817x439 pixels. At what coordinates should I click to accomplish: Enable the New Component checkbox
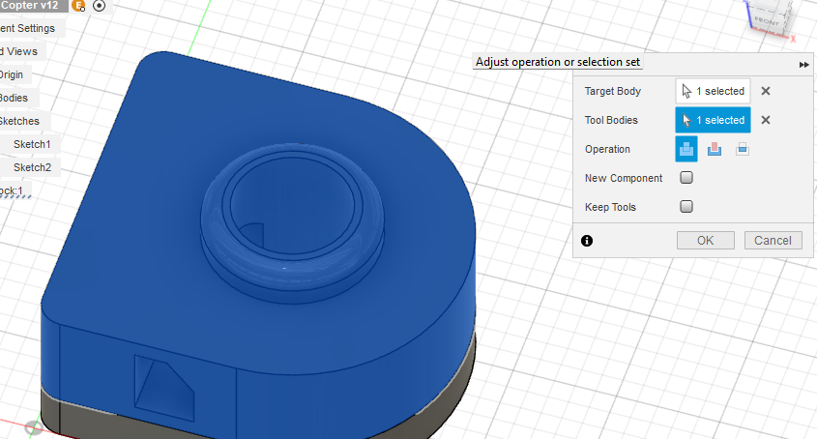point(686,178)
